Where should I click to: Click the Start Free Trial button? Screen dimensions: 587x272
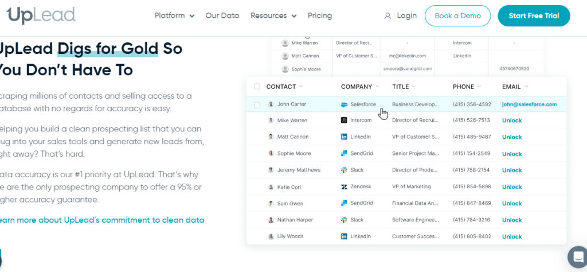pos(534,15)
